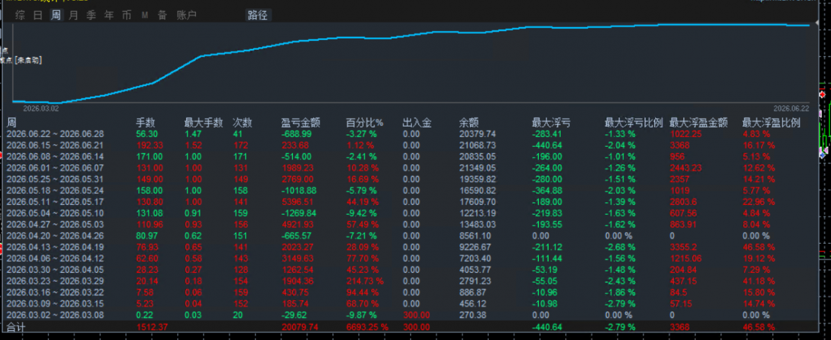Screen dimensions: 831x340
Task: Sort by 最大浮亏比例 column header
Action: coord(634,123)
